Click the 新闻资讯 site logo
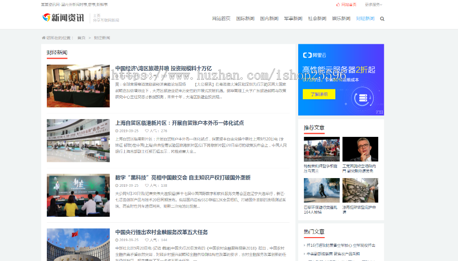 pos(64,18)
